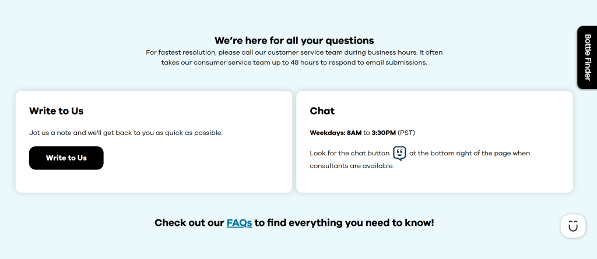This screenshot has width=597, height=259.
Task: Click the bold "3:30PM" time text
Action: coord(384,133)
